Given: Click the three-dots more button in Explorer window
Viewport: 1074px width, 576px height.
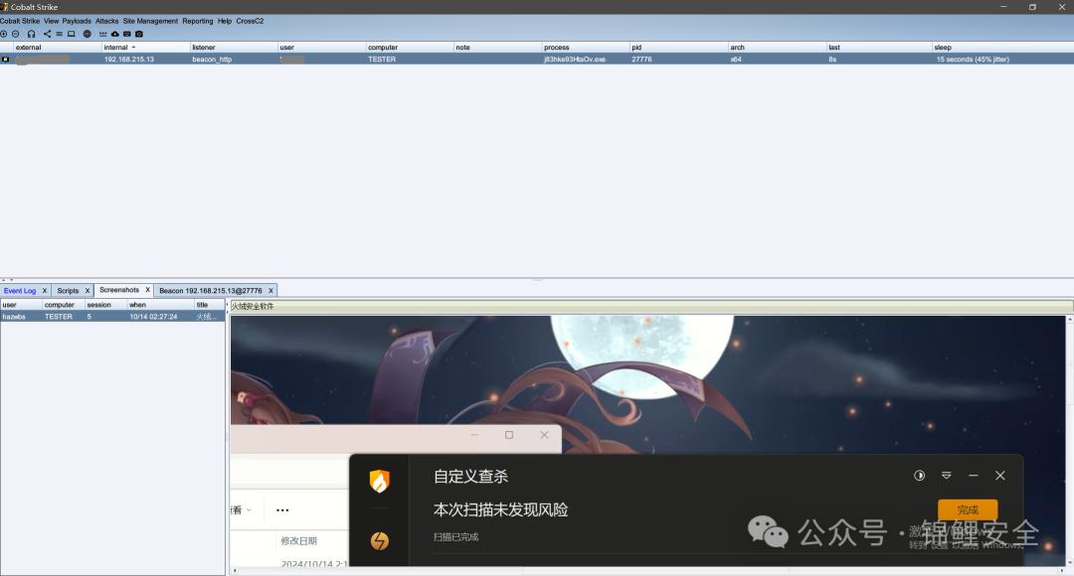Looking at the screenshot, I should pos(282,510).
